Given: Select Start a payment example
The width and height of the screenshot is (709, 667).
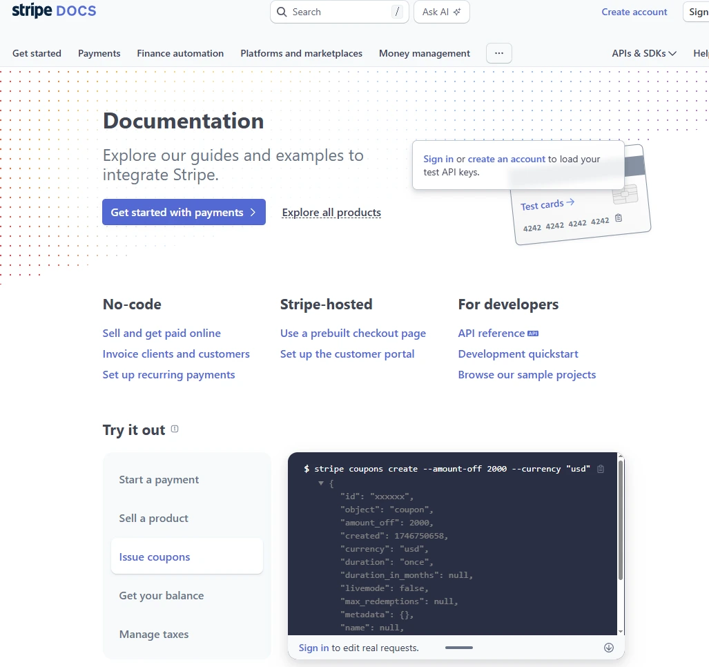Looking at the screenshot, I should (x=187, y=480).
